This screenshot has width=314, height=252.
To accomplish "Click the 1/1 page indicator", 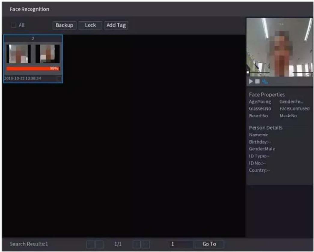I will (118, 244).
